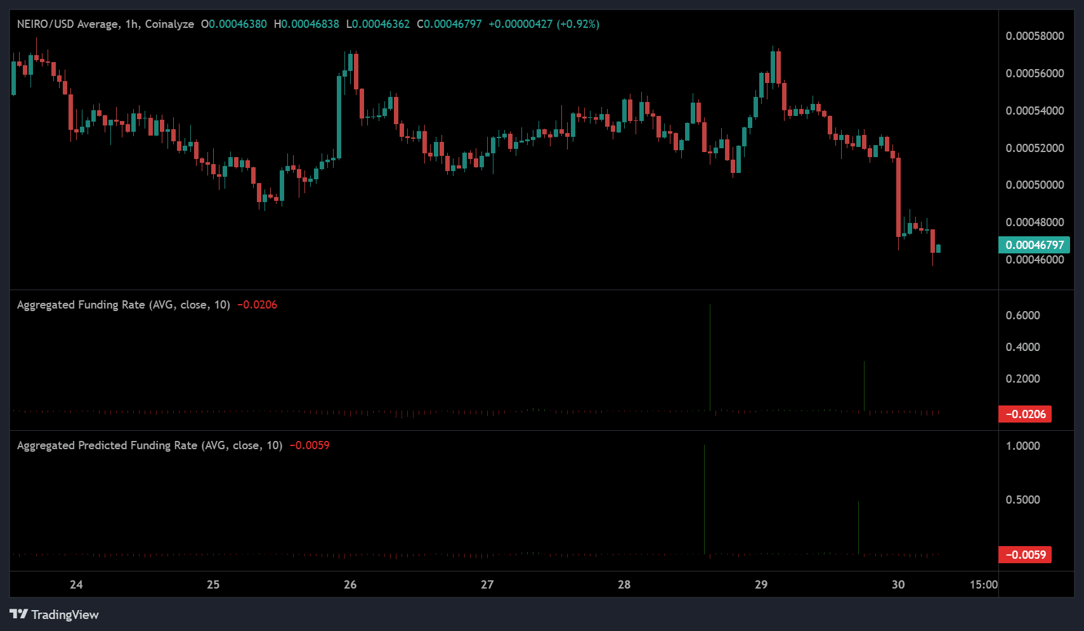Click the tallest green funding rate spike
Image resolution: width=1084 pixels, height=631 pixels.
(x=710, y=357)
